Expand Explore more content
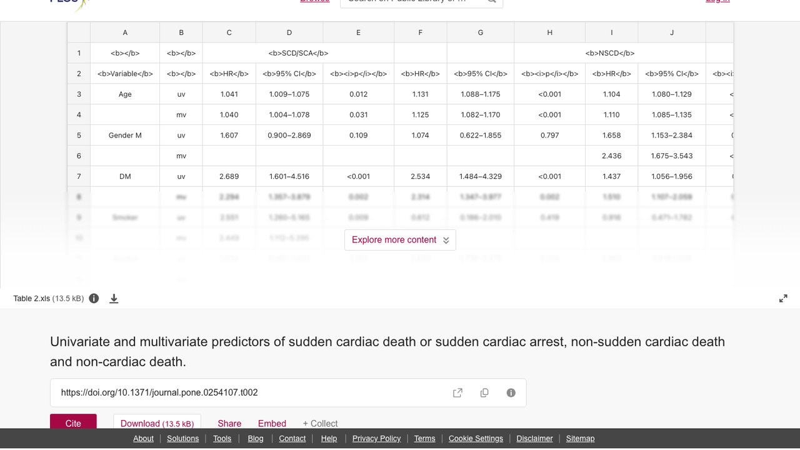 (x=400, y=240)
